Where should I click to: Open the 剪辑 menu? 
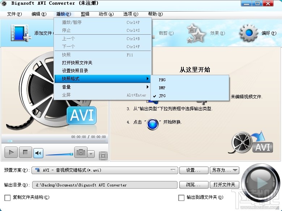(x=85, y=14)
